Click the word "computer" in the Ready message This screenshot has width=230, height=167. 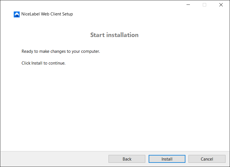90,52
